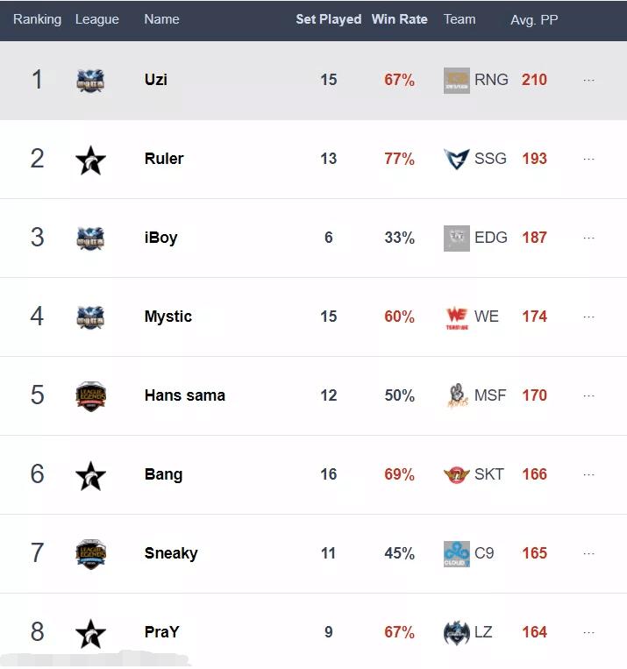
Task: Open player Ruler's name link
Action: click(x=164, y=159)
